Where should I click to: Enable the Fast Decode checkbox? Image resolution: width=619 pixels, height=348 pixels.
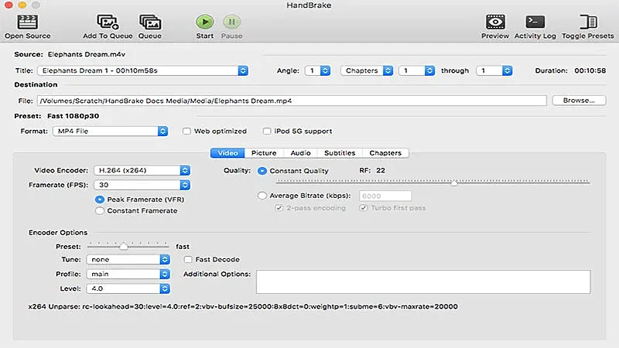click(188, 260)
